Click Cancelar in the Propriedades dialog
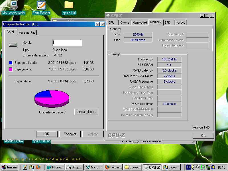 pyautogui.click(x=70, y=134)
